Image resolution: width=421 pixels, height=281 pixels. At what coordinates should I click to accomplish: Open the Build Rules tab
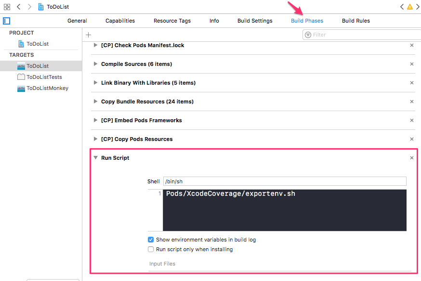[x=356, y=21]
